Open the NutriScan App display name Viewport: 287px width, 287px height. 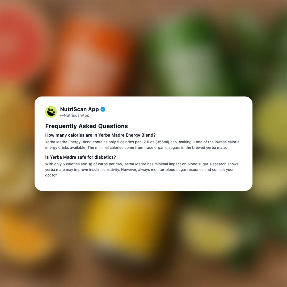[79, 109]
